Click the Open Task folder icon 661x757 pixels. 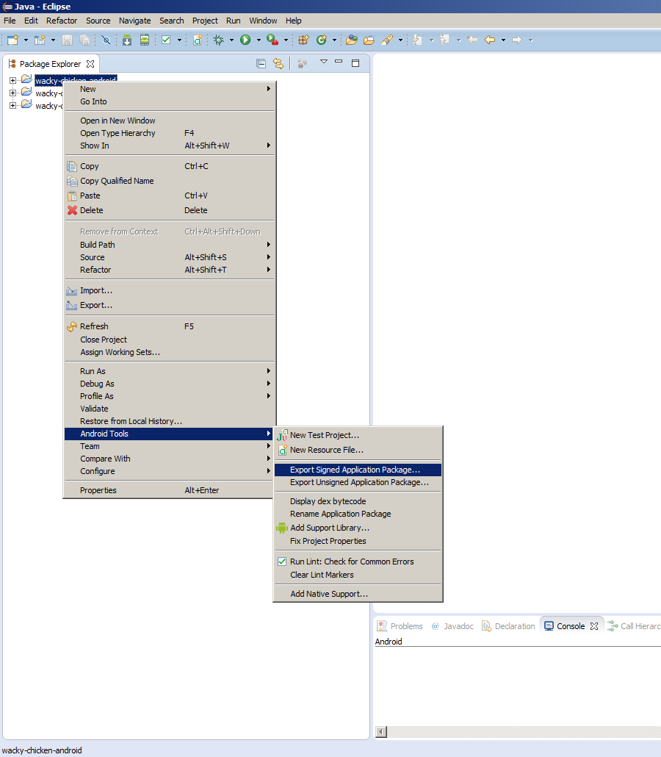click(369, 40)
